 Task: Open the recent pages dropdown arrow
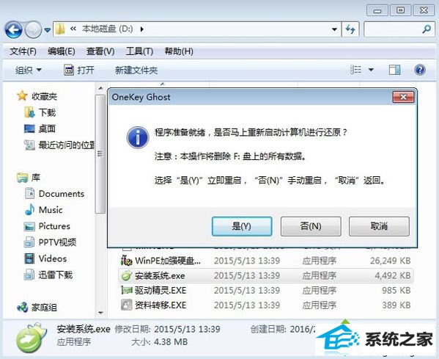click(48, 29)
